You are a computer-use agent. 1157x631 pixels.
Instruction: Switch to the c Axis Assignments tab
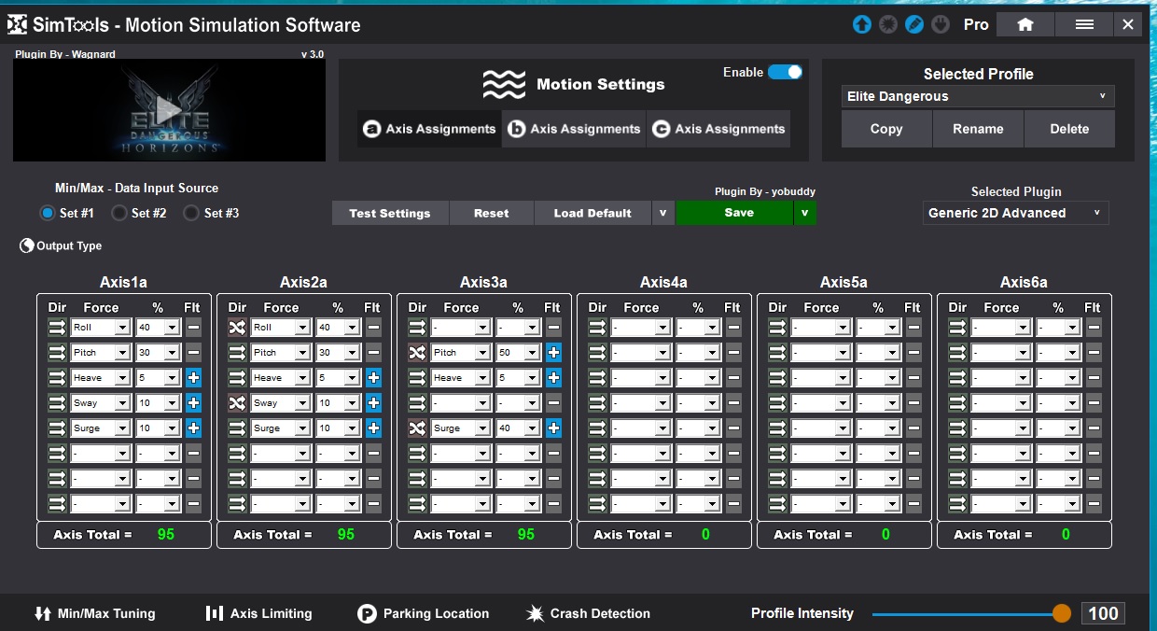(x=718, y=129)
